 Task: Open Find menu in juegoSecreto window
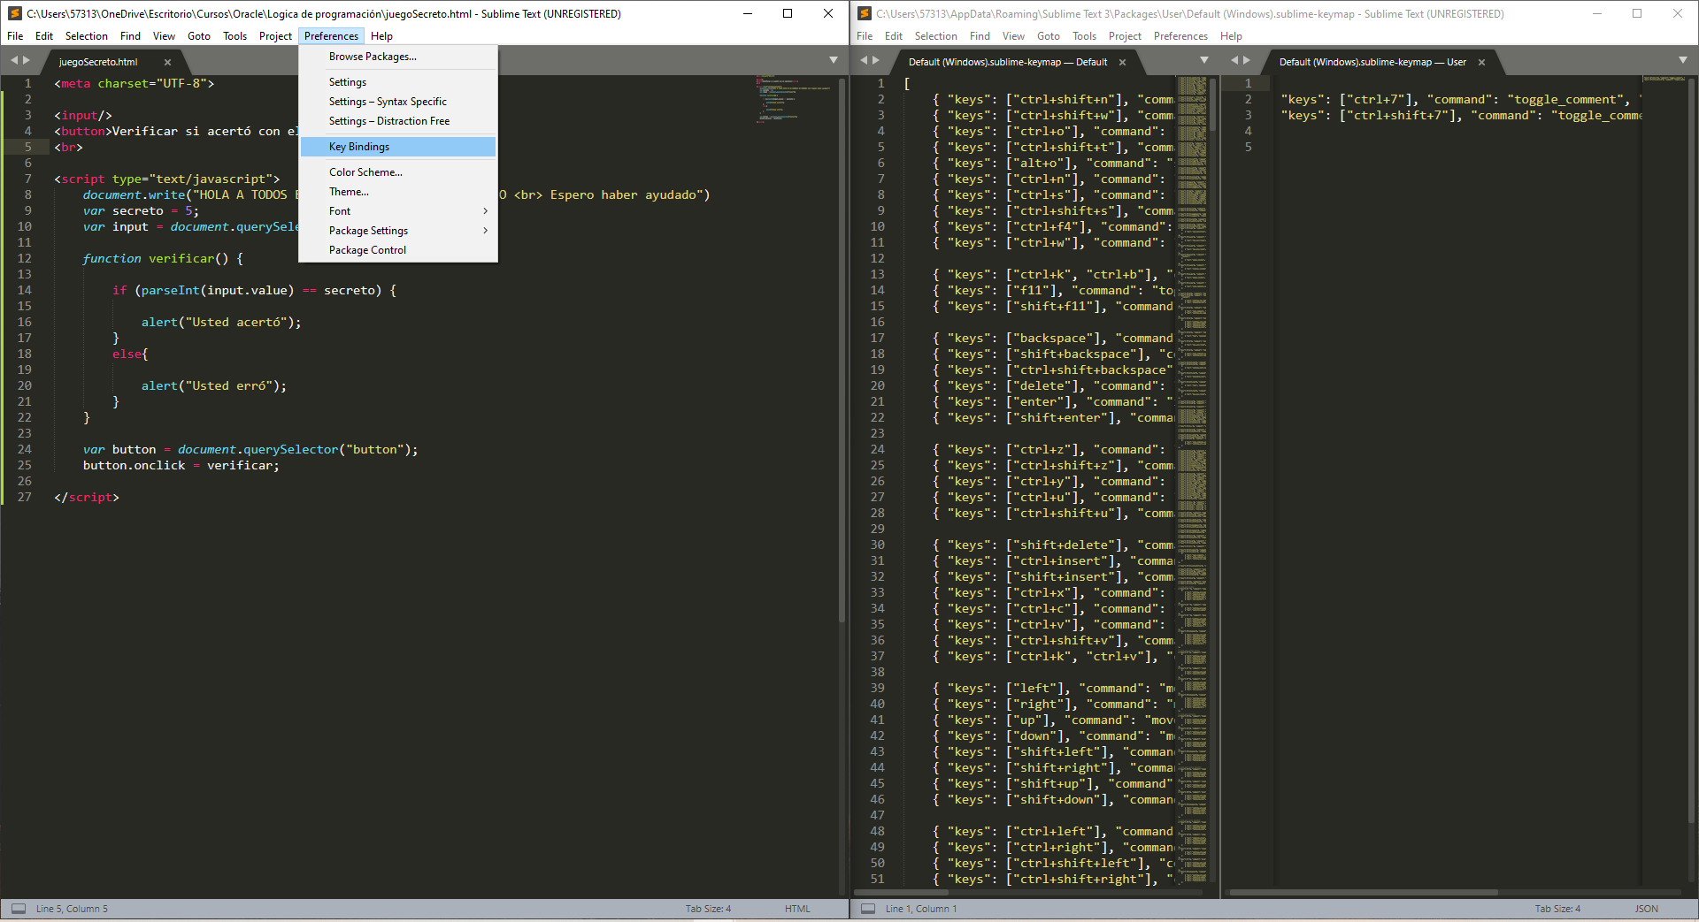click(130, 36)
